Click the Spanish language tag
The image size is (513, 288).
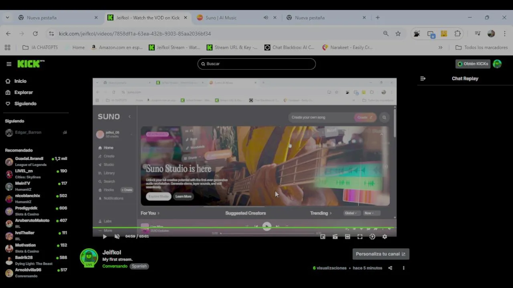tap(139, 266)
